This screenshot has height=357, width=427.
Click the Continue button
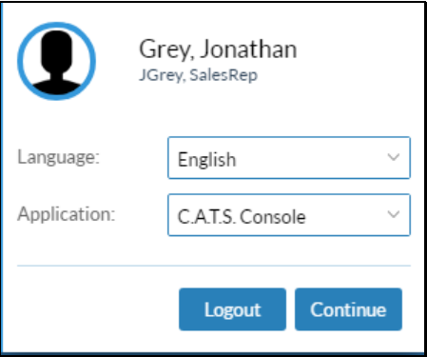[348, 309]
